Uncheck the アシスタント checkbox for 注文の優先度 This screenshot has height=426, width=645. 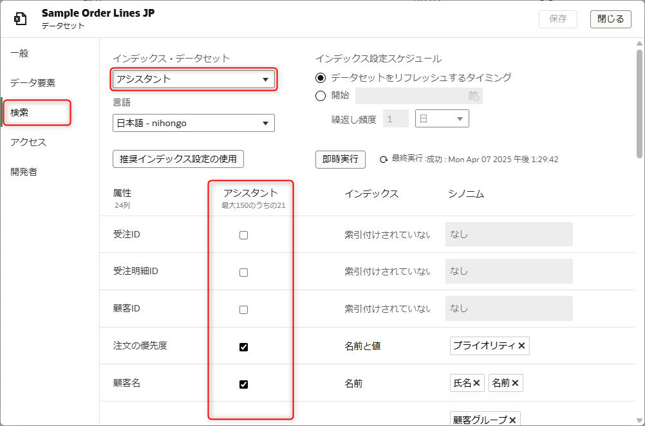(x=243, y=347)
